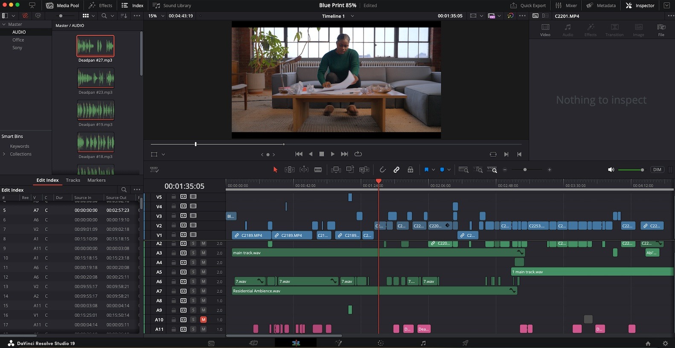Select the Blade edit mode tool
Screen dimensions: 675x348
click(x=318, y=170)
